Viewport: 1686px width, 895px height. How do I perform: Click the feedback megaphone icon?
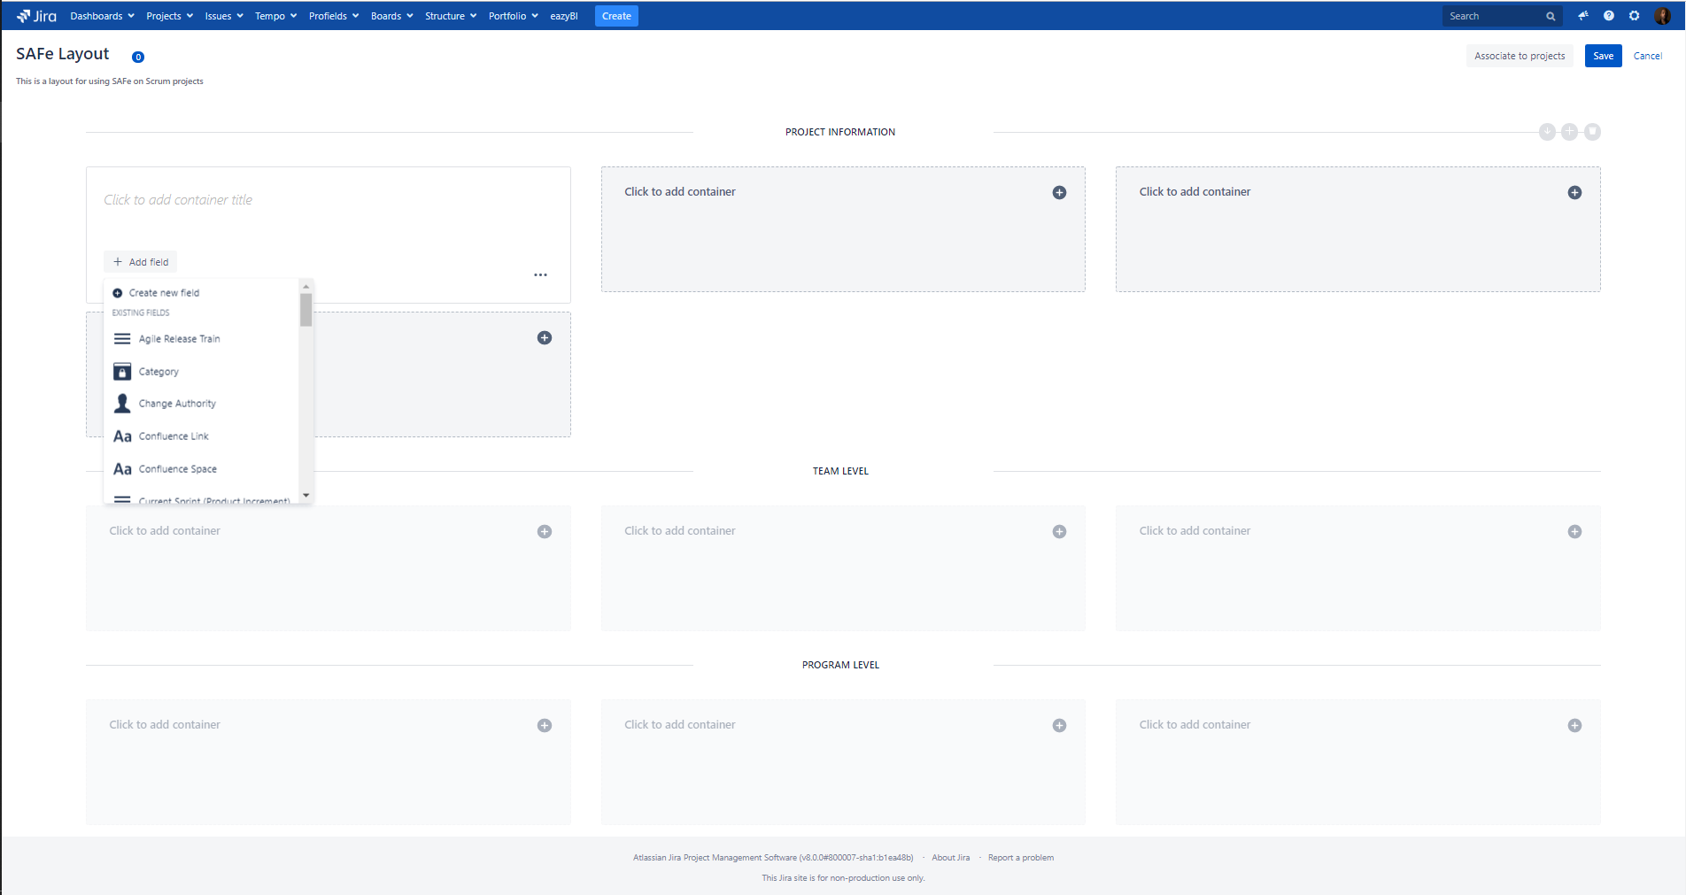click(1583, 15)
